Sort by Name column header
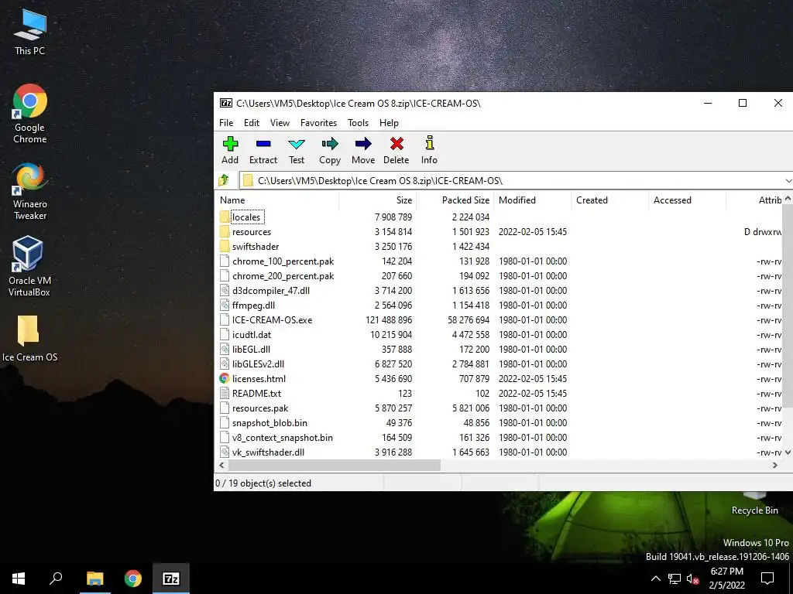Viewport: 793px width, 594px height. (276, 200)
